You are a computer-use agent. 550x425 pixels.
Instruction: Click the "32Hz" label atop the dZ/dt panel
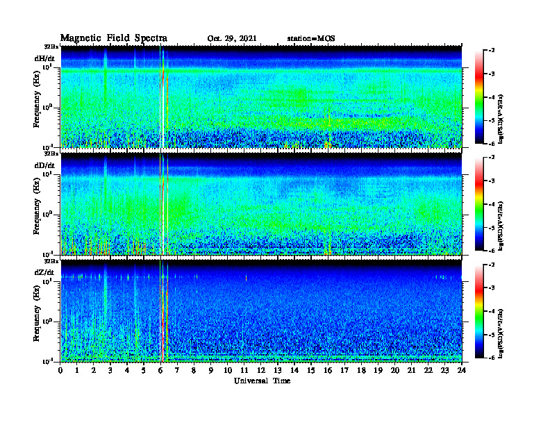tap(51, 261)
